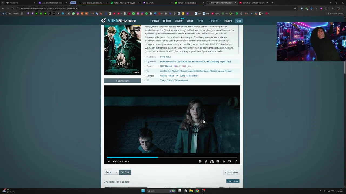Open Aile Filmleri genre link
Screen dimensions: 346x194
coord(165,71)
